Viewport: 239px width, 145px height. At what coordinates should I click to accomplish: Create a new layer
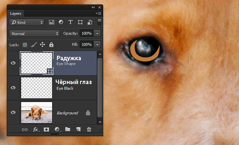click(78, 129)
